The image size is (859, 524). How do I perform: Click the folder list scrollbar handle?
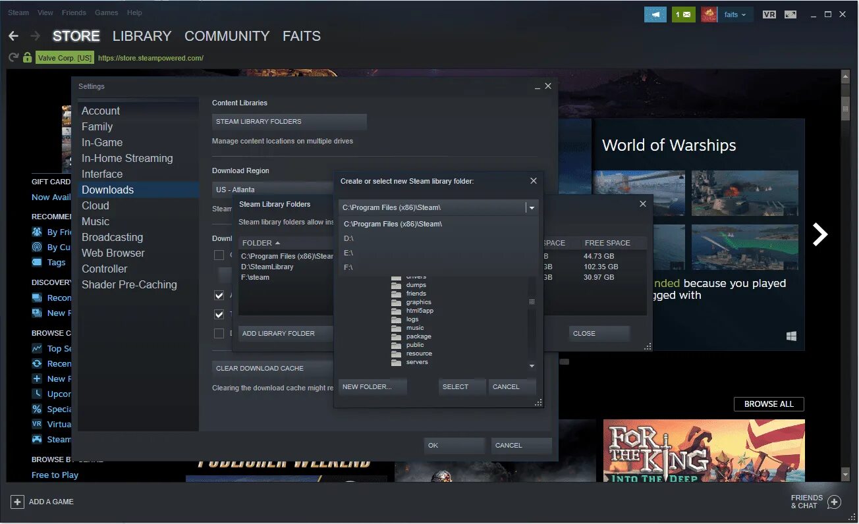coord(532,301)
